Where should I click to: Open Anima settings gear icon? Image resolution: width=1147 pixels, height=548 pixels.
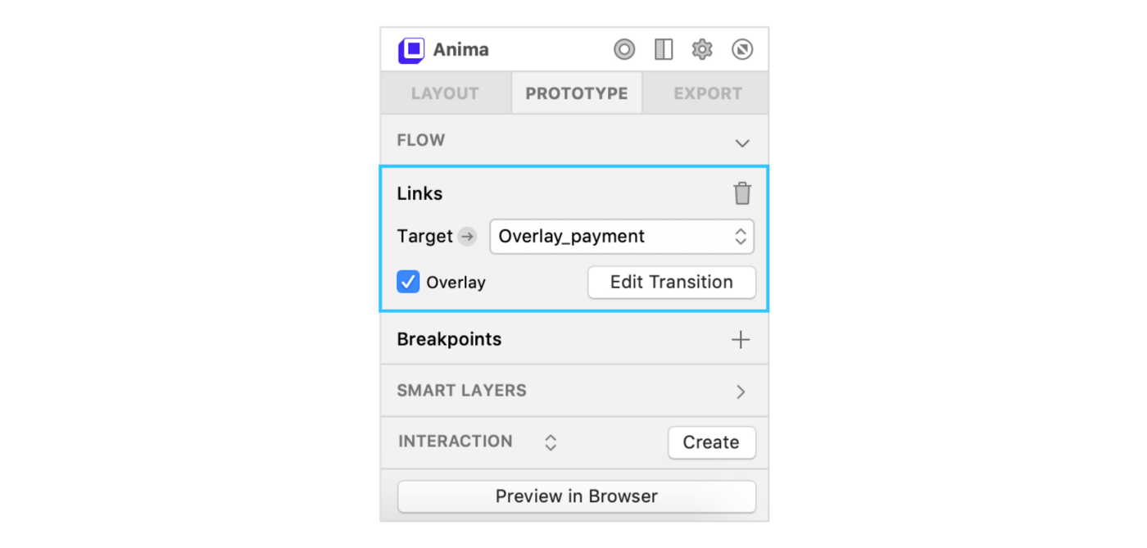[702, 50]
